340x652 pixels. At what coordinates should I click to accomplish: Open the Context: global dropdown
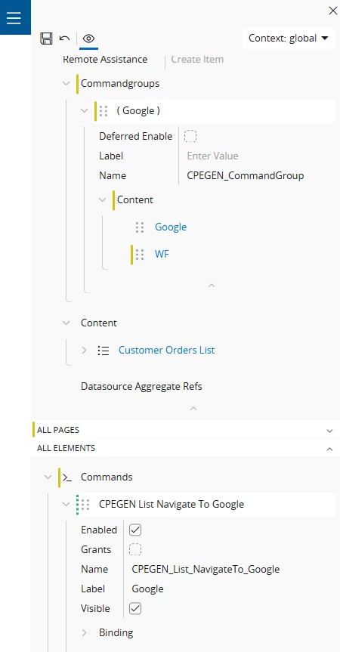click(289, 39)
